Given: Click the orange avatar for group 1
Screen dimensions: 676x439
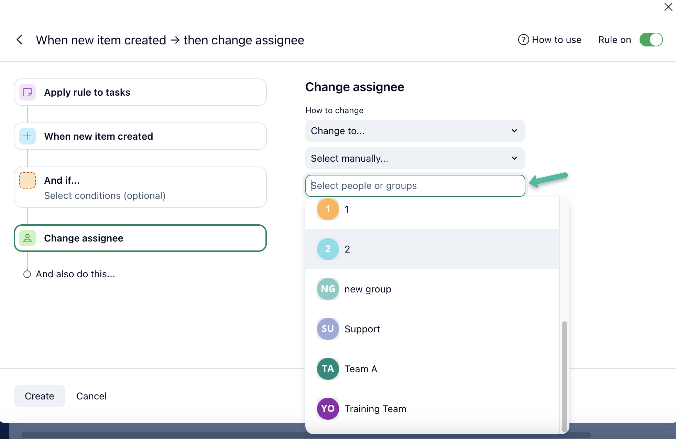Looking at the screenshot, I should [x=328, y=209].
